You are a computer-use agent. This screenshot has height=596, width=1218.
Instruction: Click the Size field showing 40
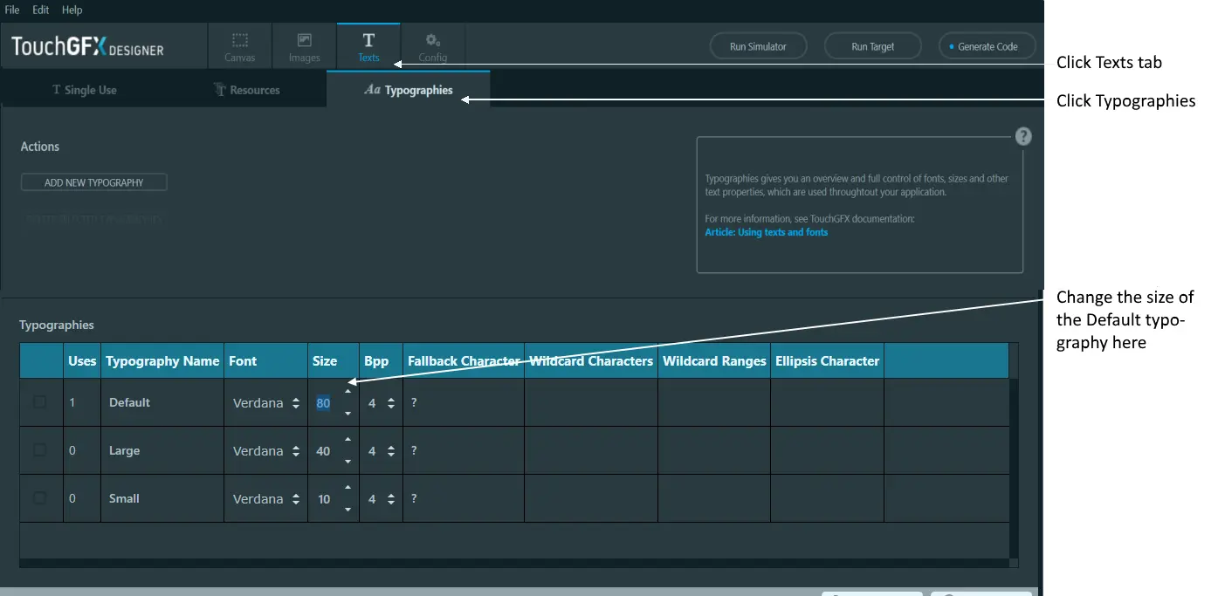[x=324, y=451]
